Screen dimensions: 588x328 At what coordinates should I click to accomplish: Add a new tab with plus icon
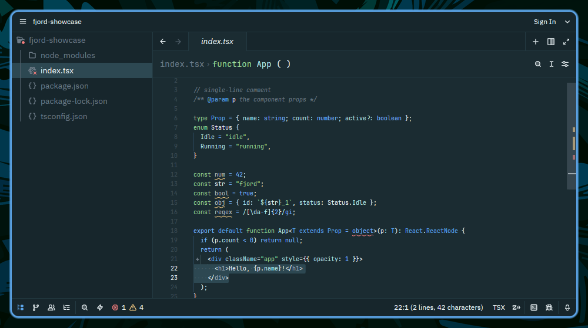(x=536, y=42)
